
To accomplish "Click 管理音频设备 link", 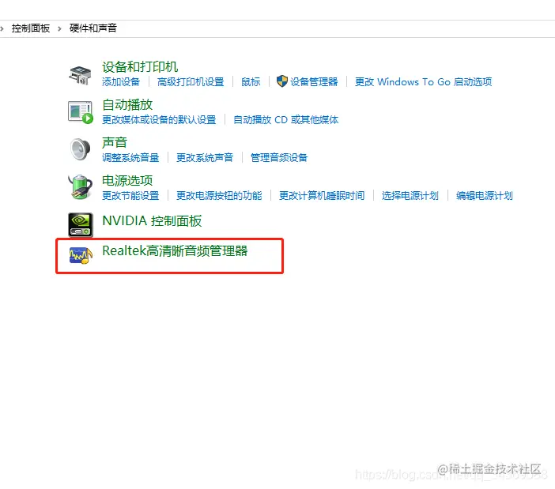I will (x=279, y=158).
